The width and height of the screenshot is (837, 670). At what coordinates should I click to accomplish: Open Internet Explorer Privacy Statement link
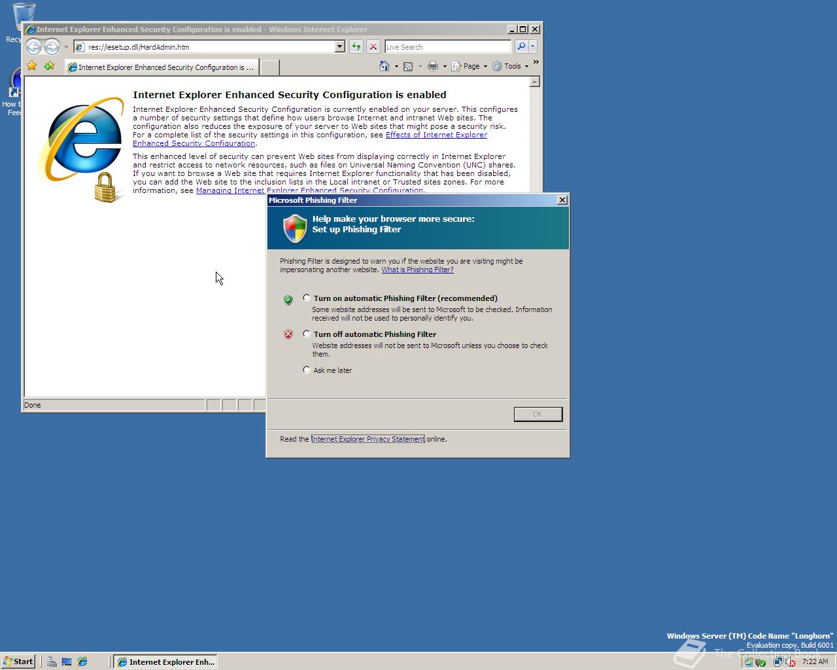point(367,439)
